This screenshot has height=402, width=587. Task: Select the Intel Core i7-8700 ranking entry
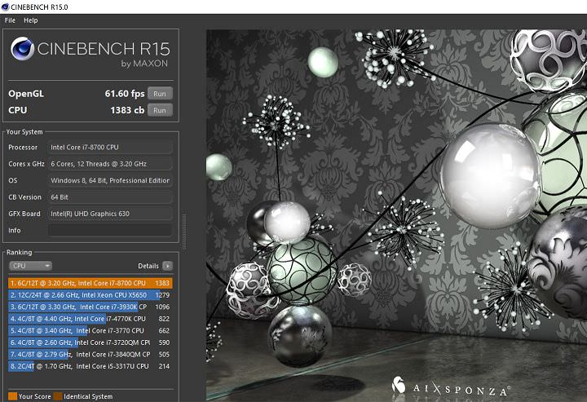point(90,282)
